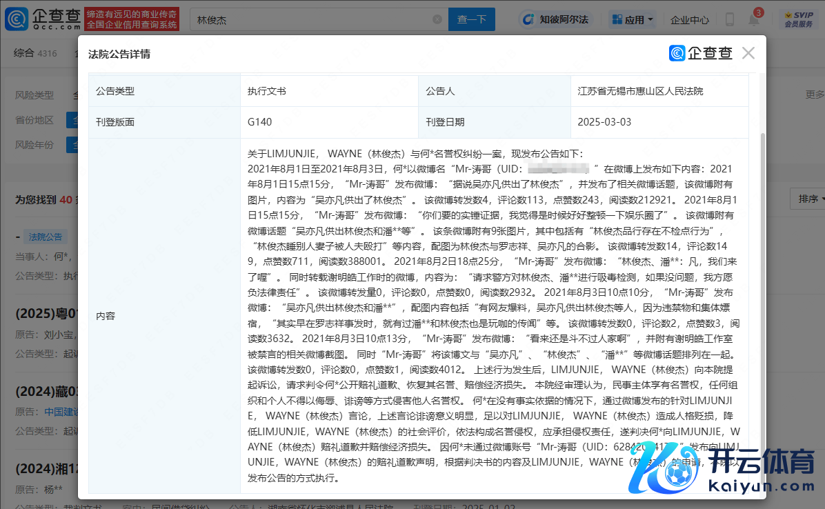
Task: Switch to the 综合 4316 tab
Action: tap(36, 53)
